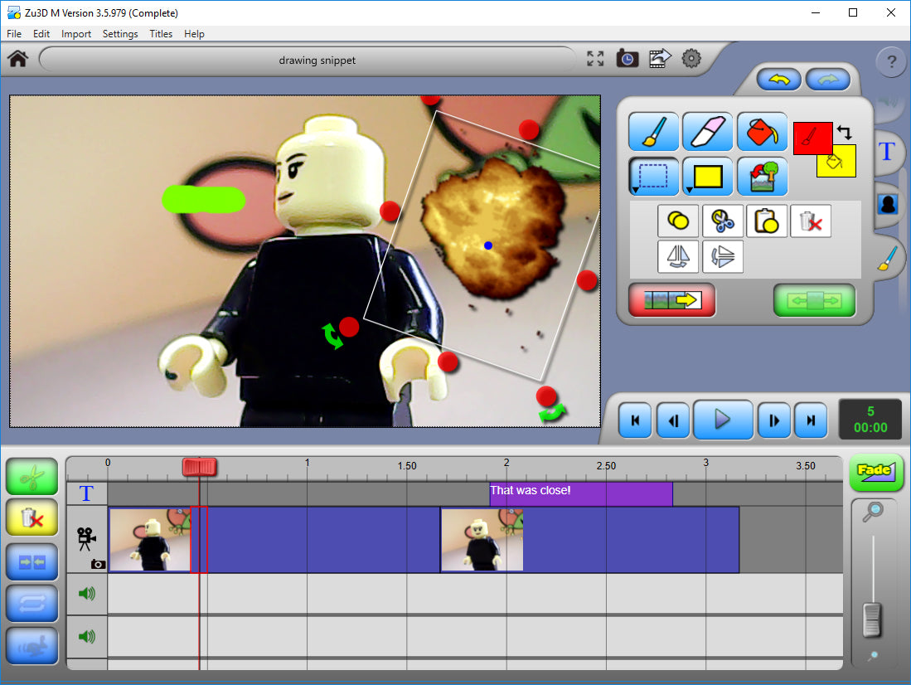Click the Fade button

pos(875,472)
